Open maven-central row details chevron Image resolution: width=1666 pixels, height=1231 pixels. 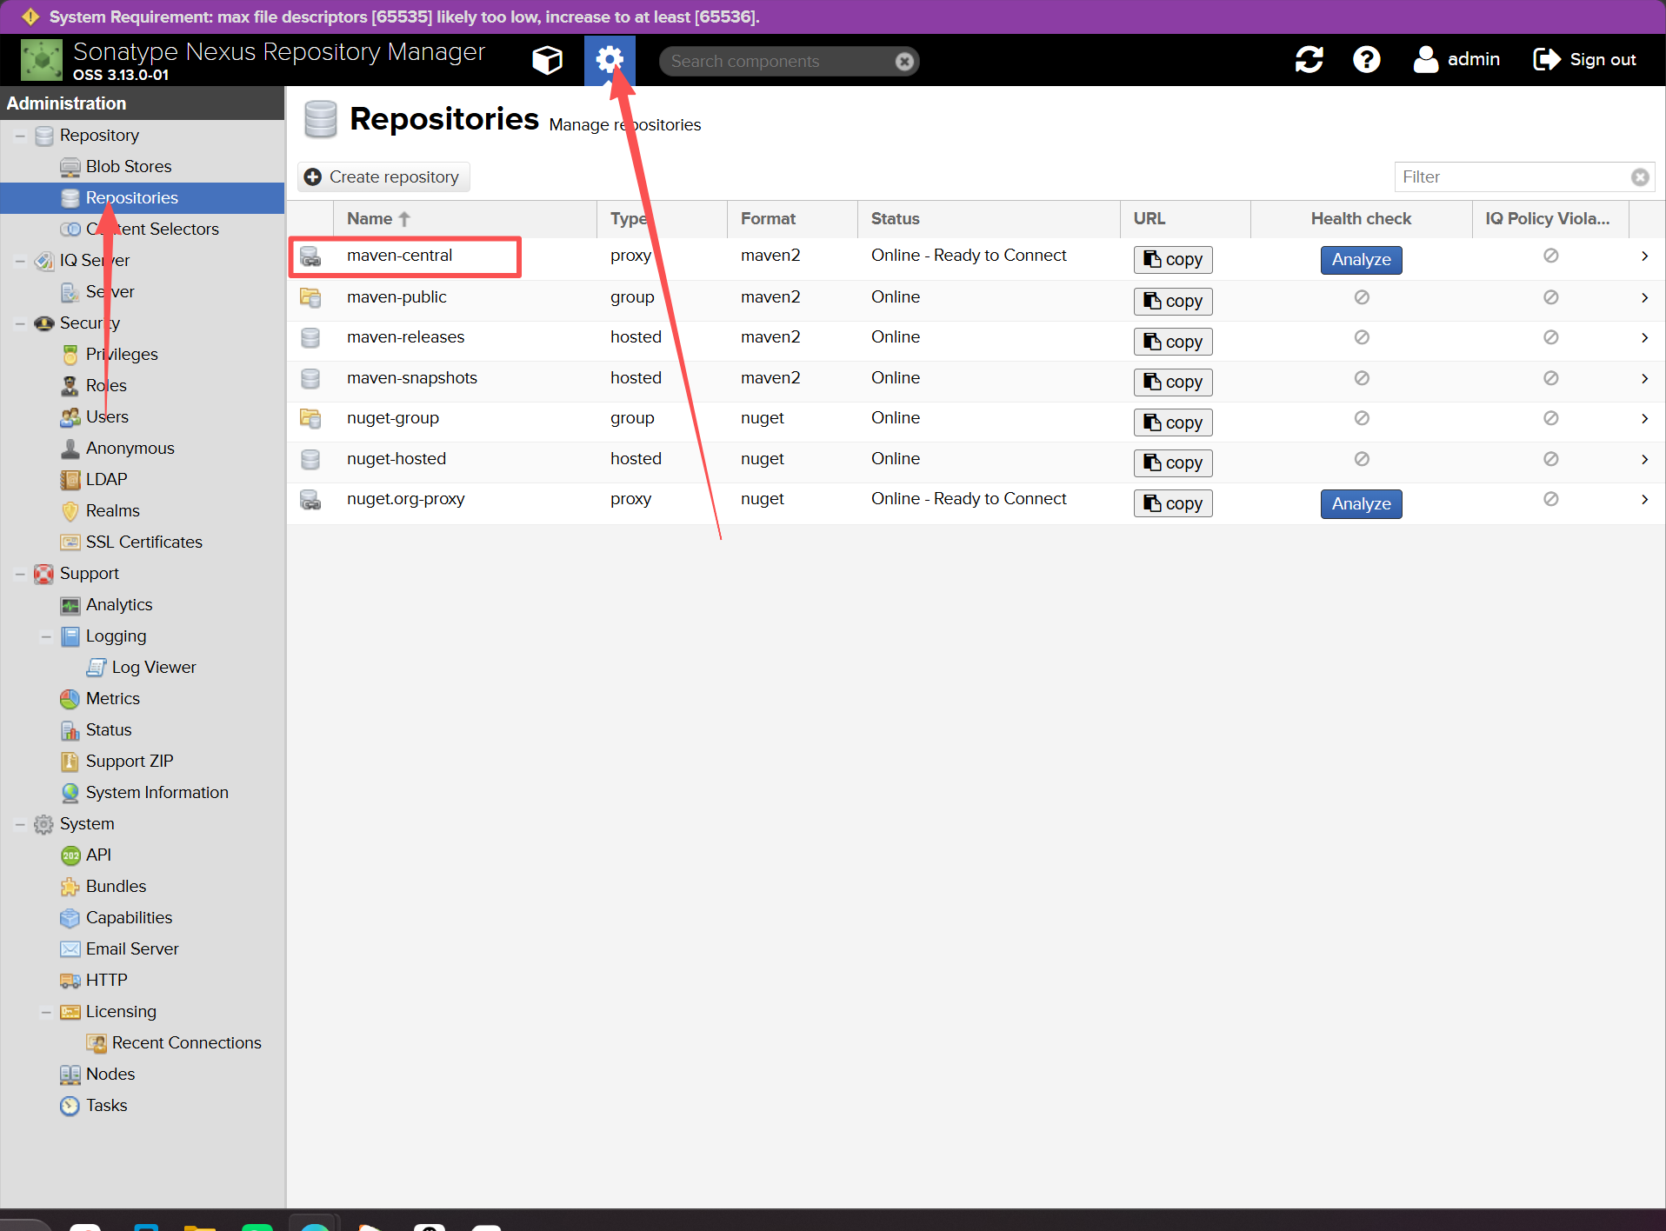coord(1644,256)
